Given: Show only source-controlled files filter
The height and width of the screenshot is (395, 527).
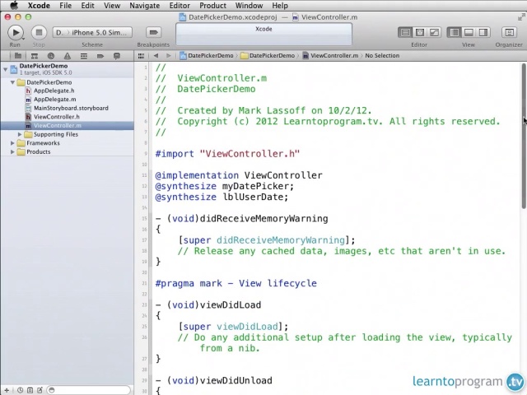Looking at the screenshot, I should click(x=30, y=390).
